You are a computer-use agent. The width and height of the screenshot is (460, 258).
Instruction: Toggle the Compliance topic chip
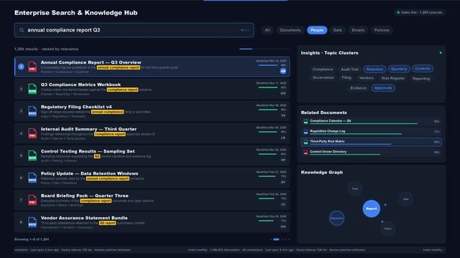point(323,70)
